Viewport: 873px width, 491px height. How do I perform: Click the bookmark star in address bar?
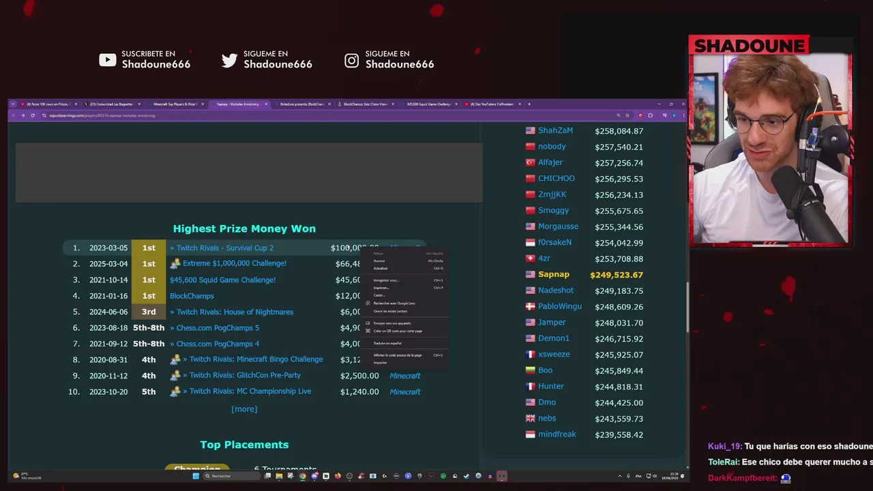[627, 115]
